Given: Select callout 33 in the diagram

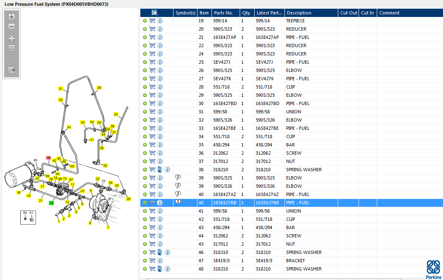Looking at the screenshot, I should (116, 114).
